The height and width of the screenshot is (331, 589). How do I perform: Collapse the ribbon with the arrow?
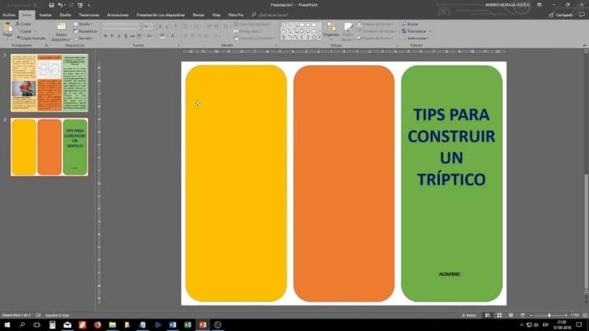(585, 45)
